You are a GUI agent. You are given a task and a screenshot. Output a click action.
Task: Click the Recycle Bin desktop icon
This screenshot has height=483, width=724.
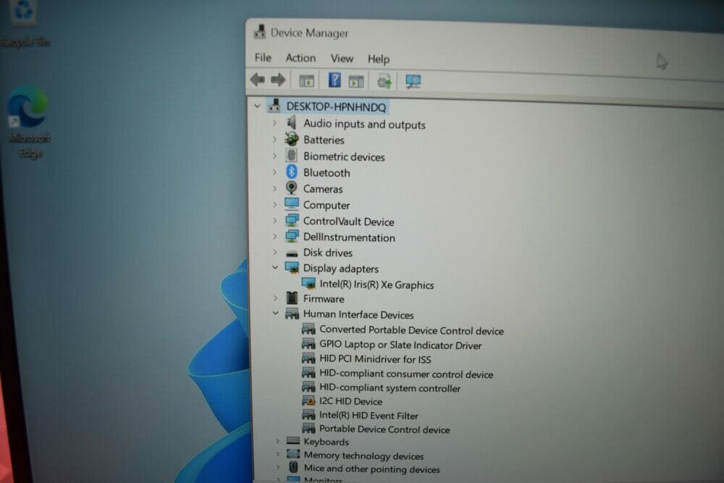point(24,23)
